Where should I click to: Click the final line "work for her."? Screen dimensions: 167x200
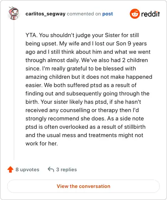(42, 143)
